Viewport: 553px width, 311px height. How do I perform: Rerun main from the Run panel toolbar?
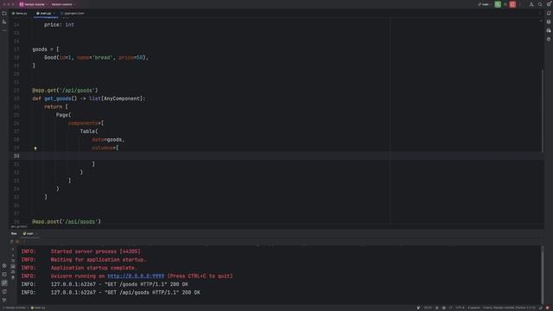[x=11, y=242]
